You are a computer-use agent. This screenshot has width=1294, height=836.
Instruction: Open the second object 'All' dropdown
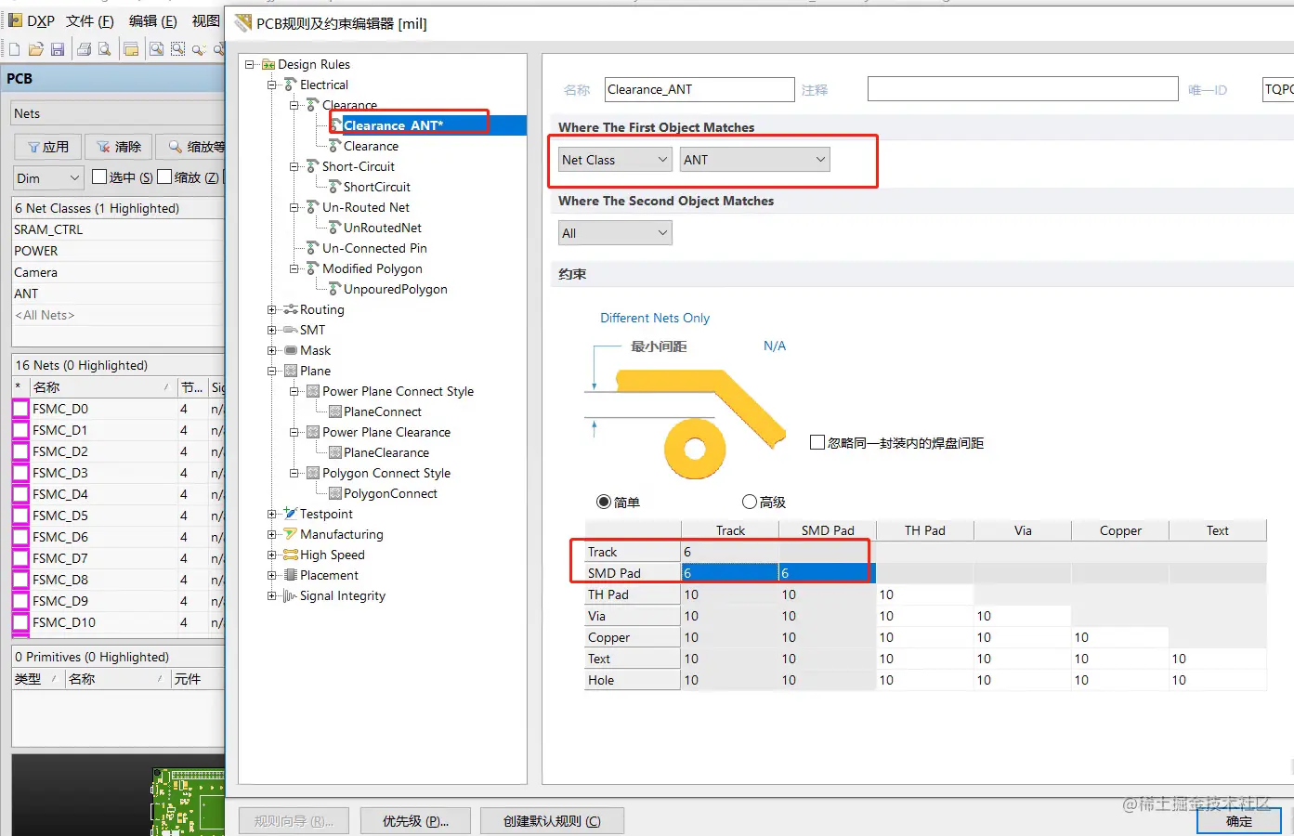[x=615, y=233]
